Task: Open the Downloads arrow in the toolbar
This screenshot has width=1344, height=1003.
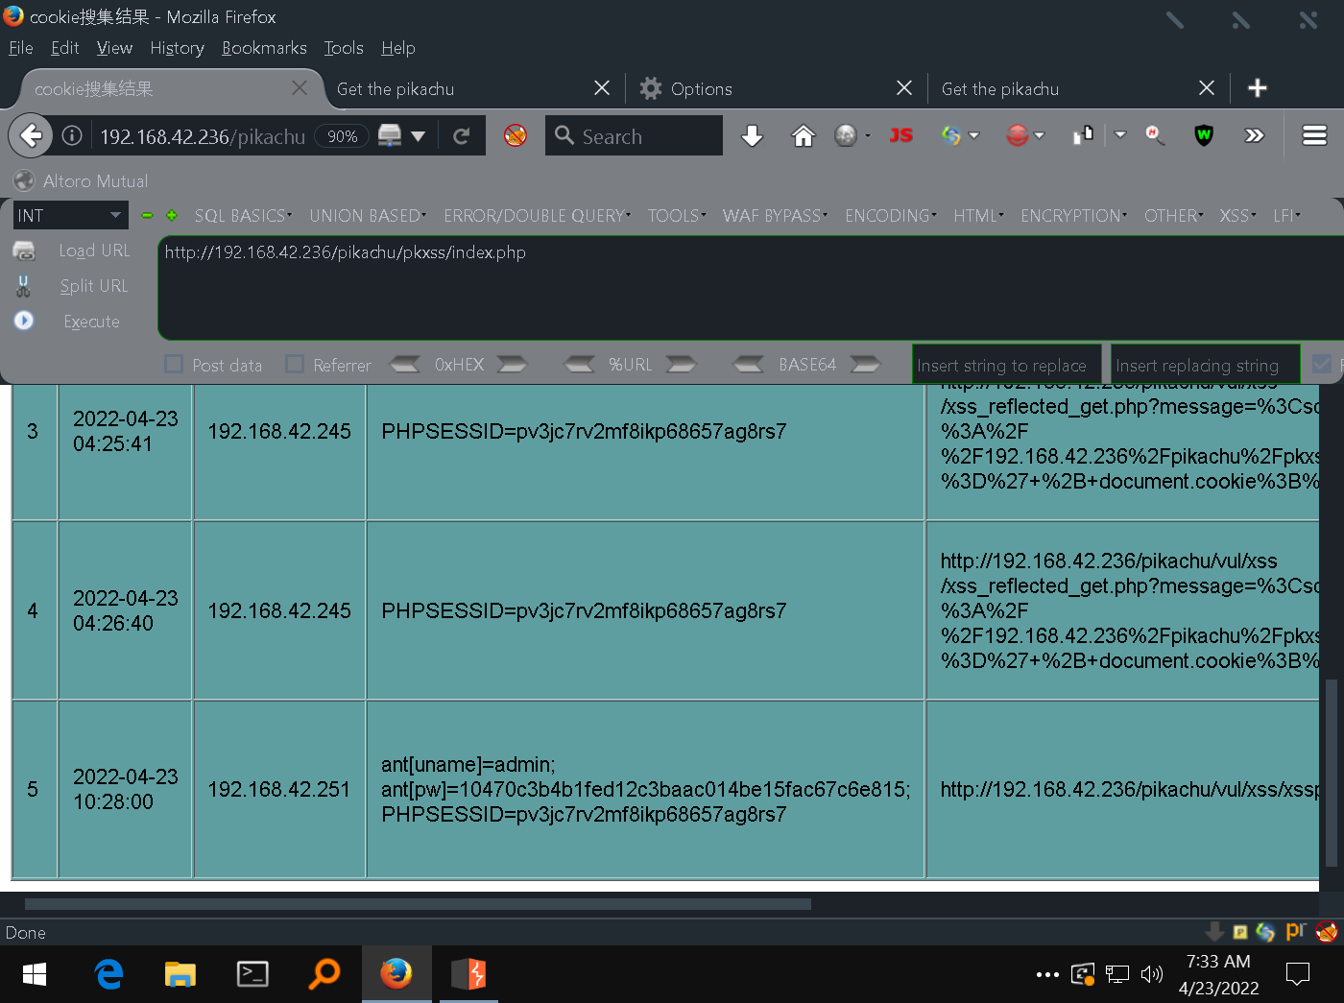Action: [x=753, y=136]
